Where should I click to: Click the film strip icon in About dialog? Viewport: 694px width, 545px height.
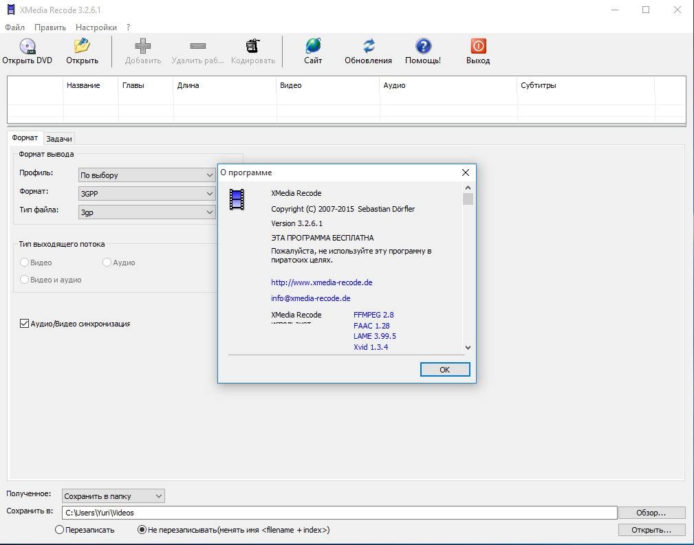coord(237,199)
